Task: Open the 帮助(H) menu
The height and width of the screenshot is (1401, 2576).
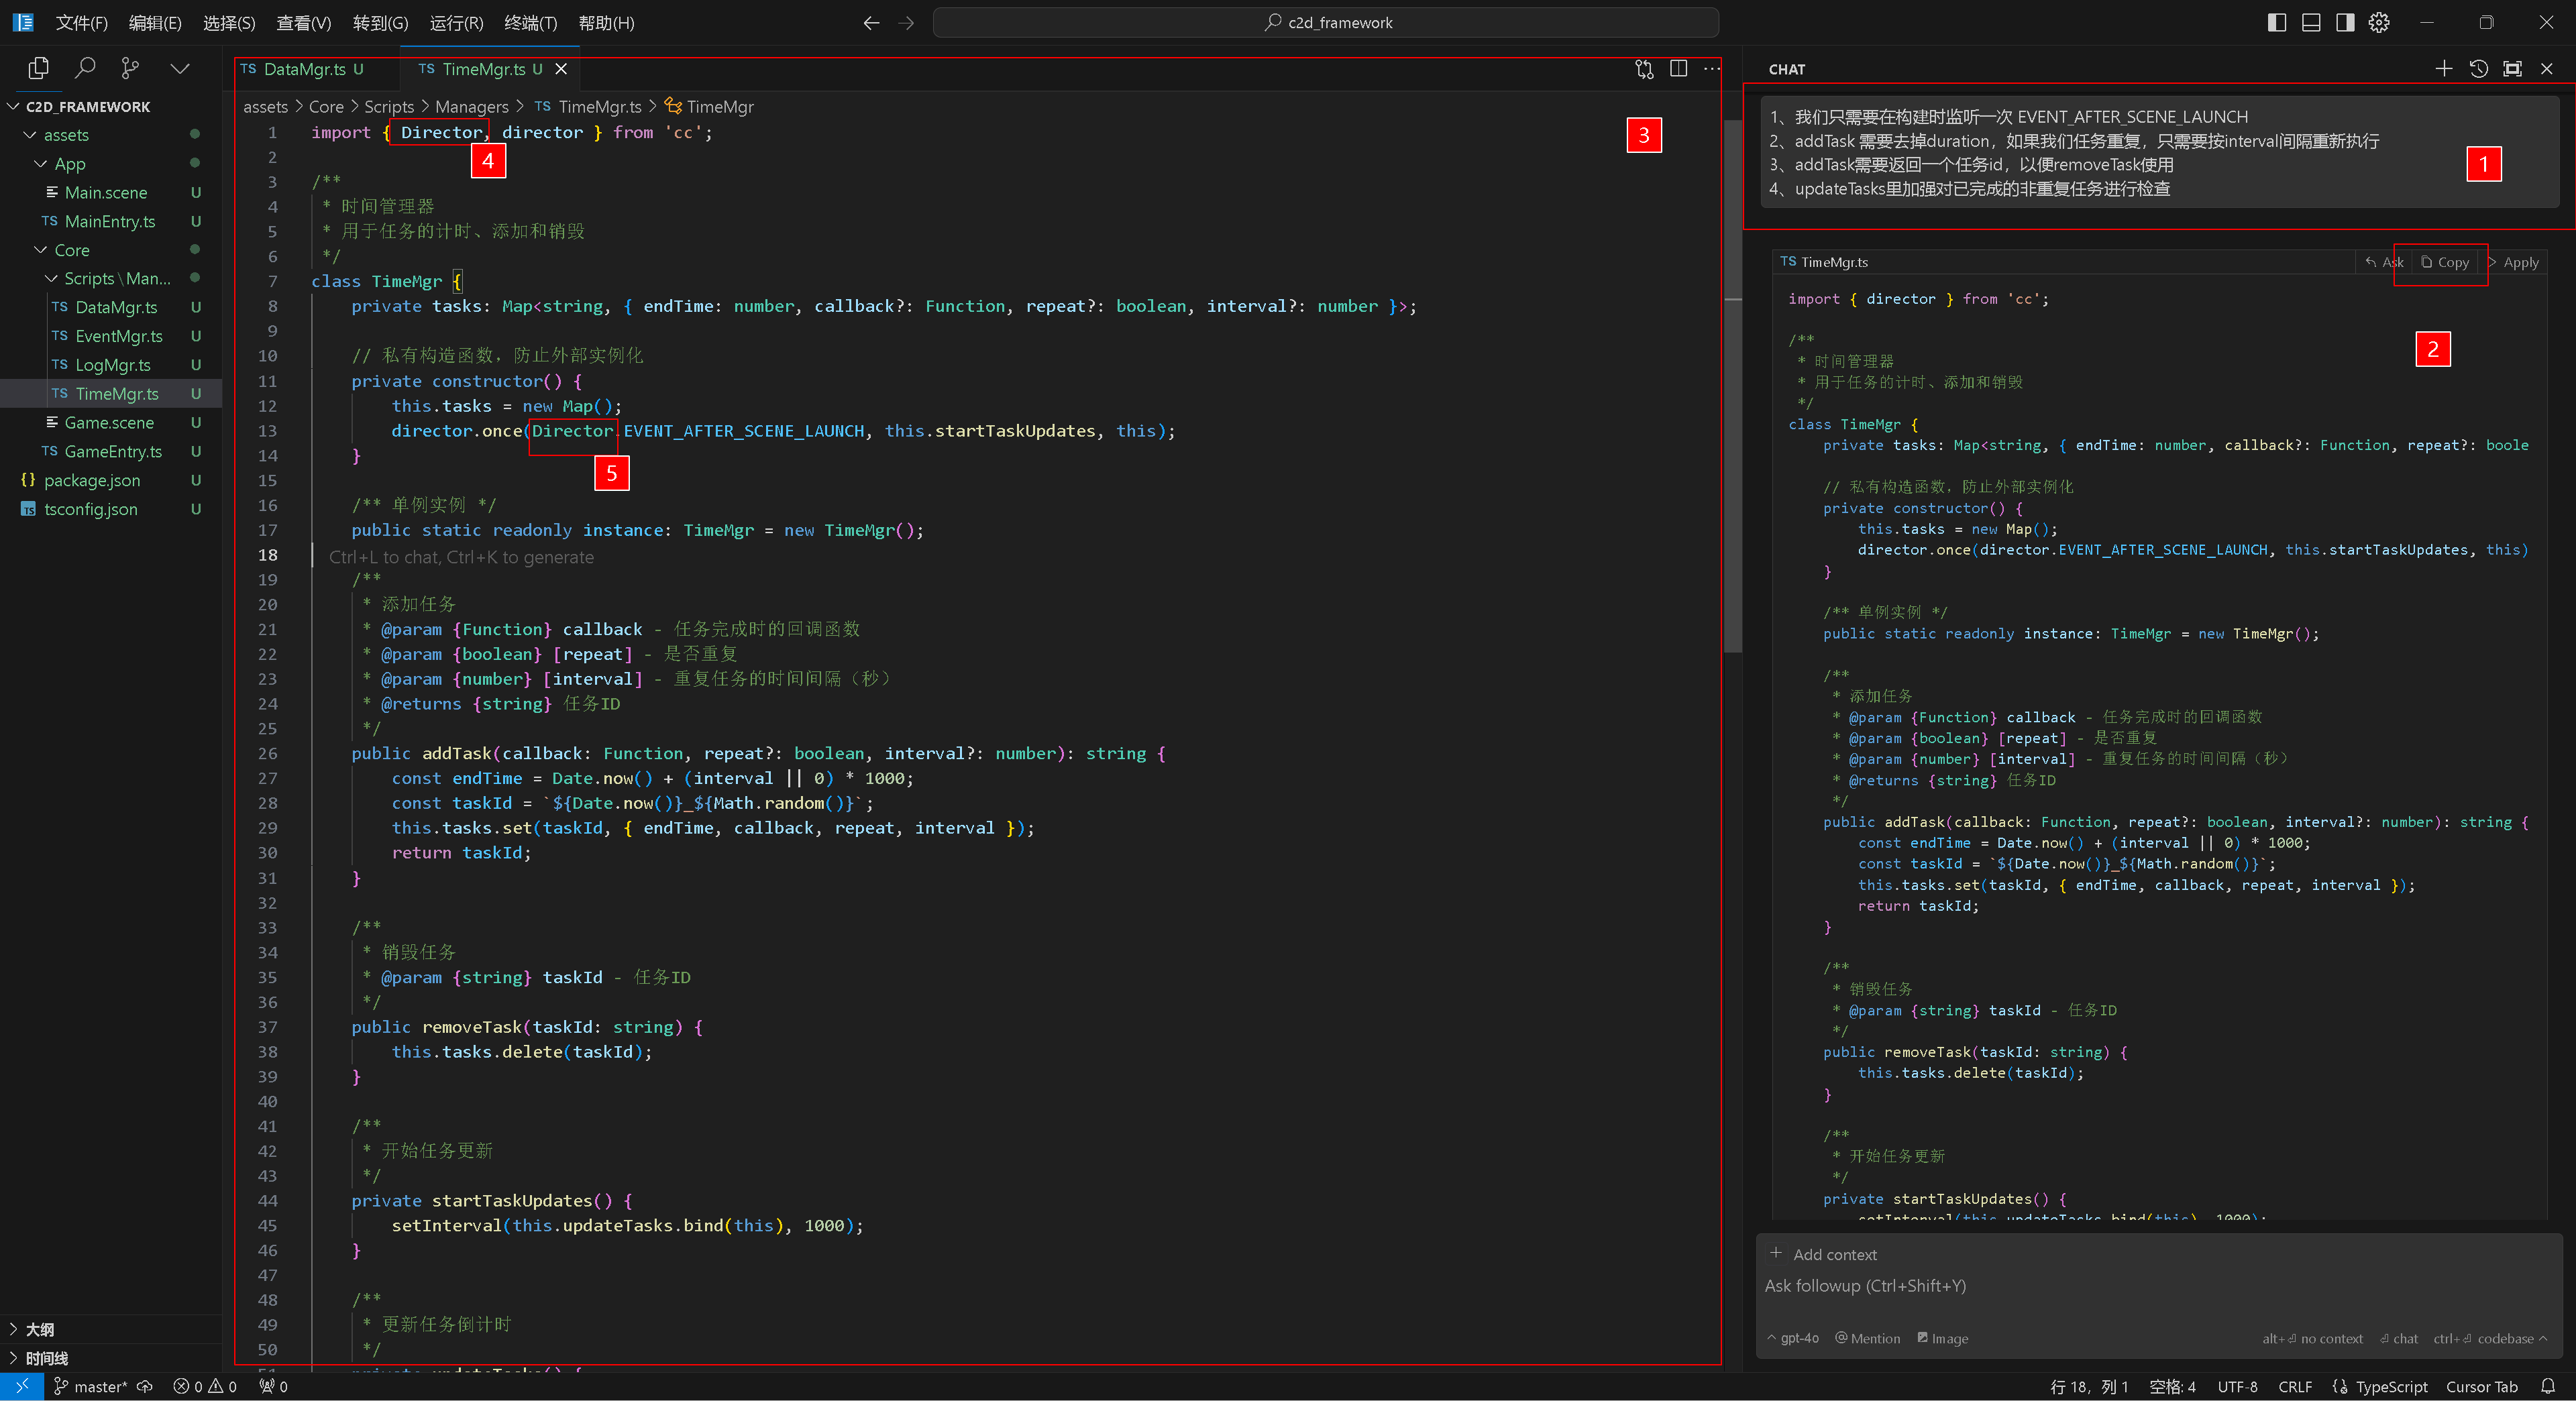Action: click(606, 22)
